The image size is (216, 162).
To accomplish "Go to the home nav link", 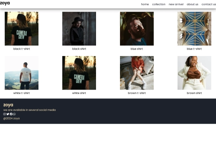I will pyautogui.click(x=145, y=4).
